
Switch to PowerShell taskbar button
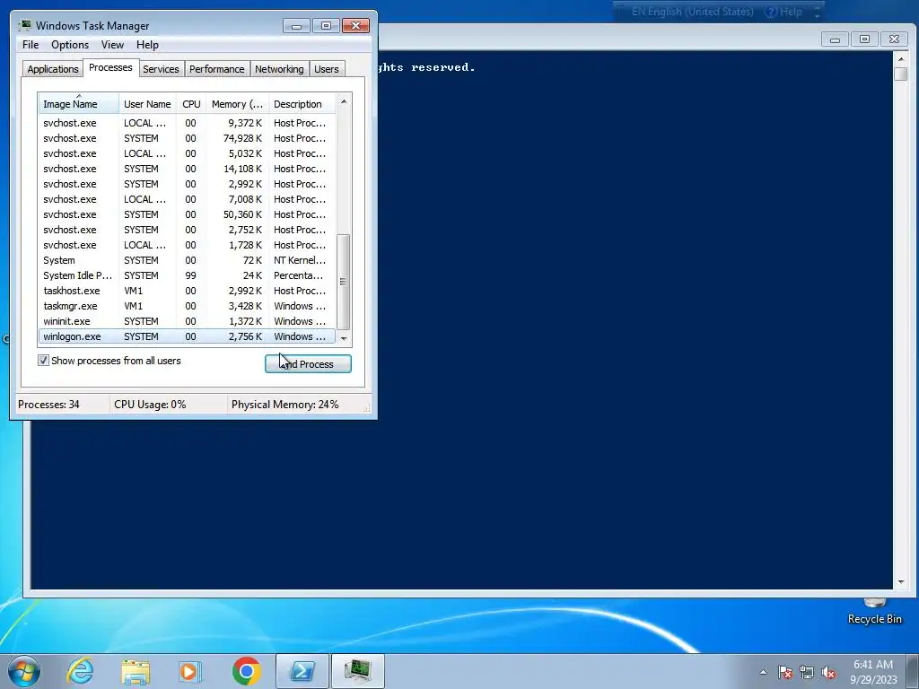pos(302,671)
